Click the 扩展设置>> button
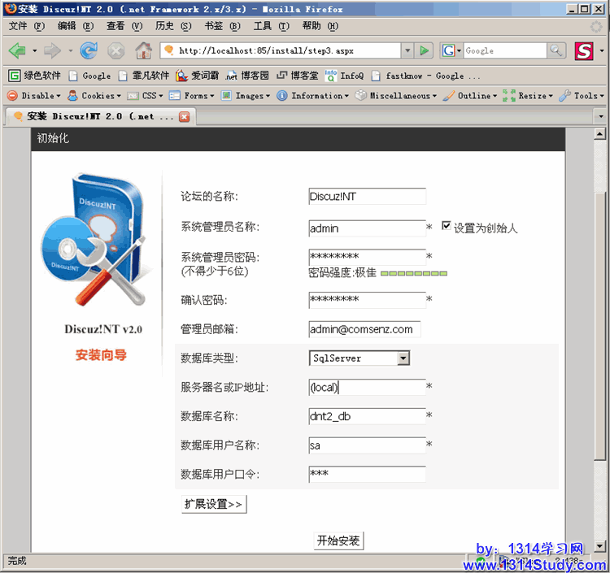Image resolution: width=610 pixels, height=573 pixels. coord(213,504)
